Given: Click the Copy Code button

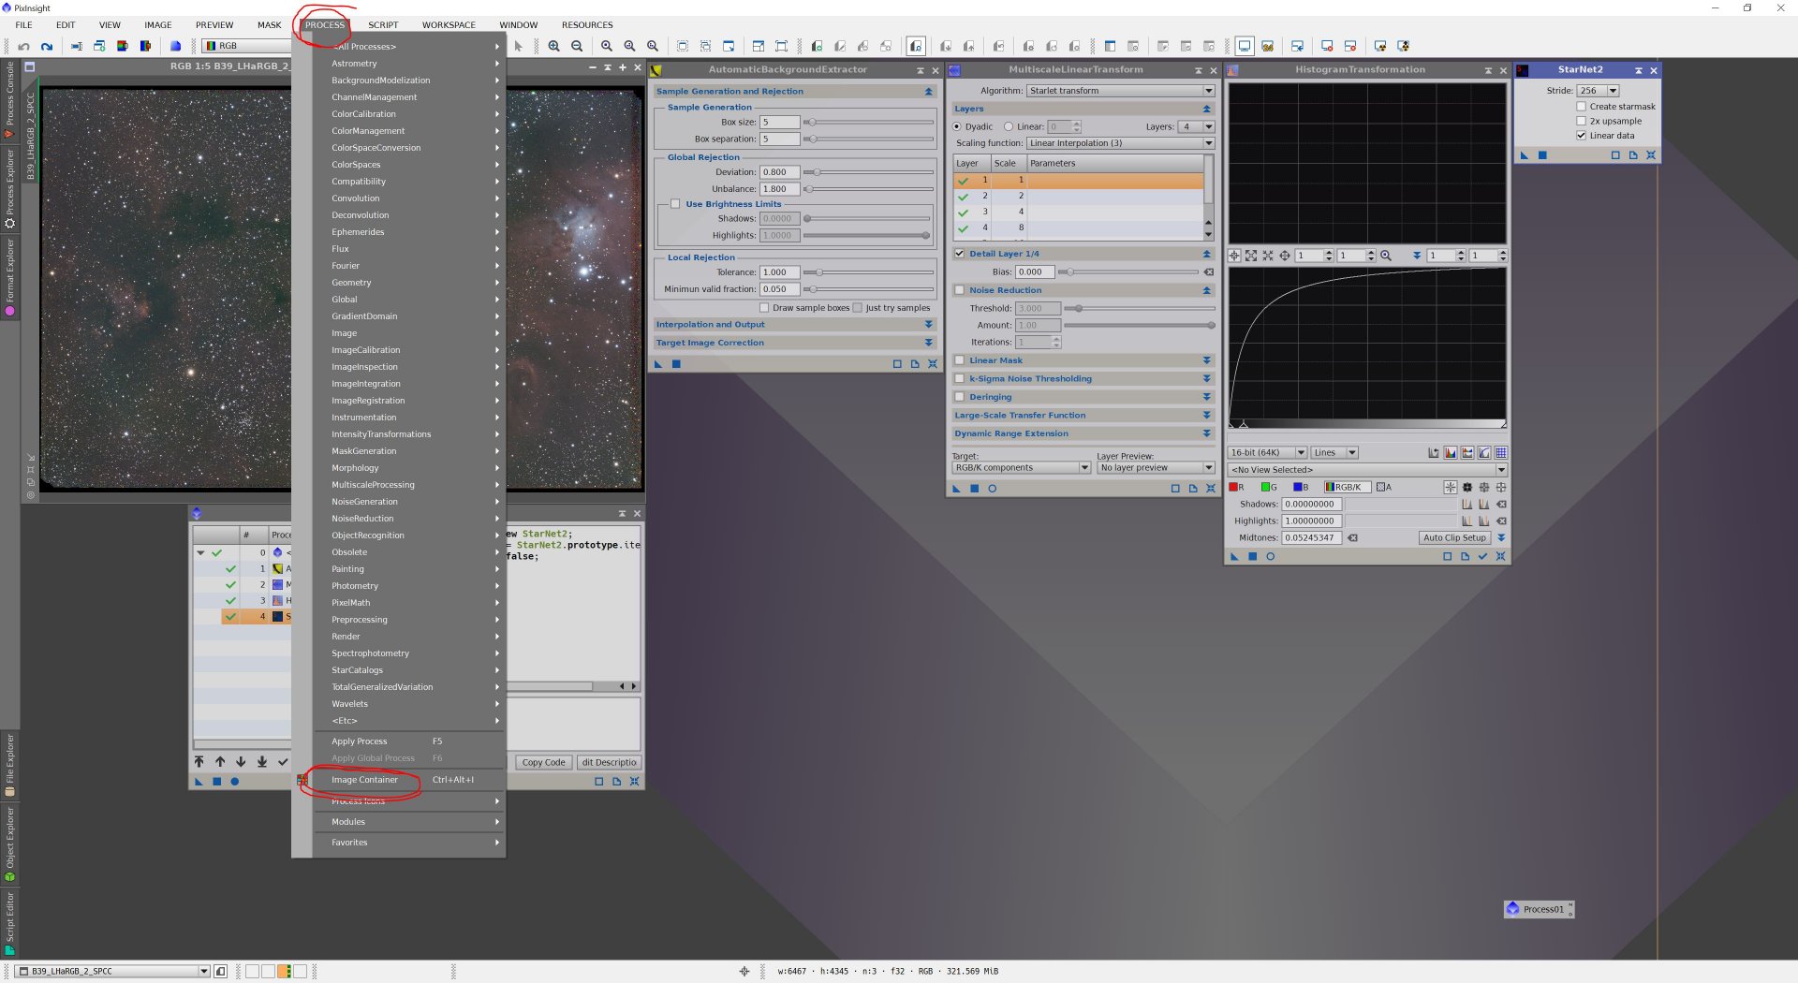Looking at the screenshot, I should [x=543, y=762].
